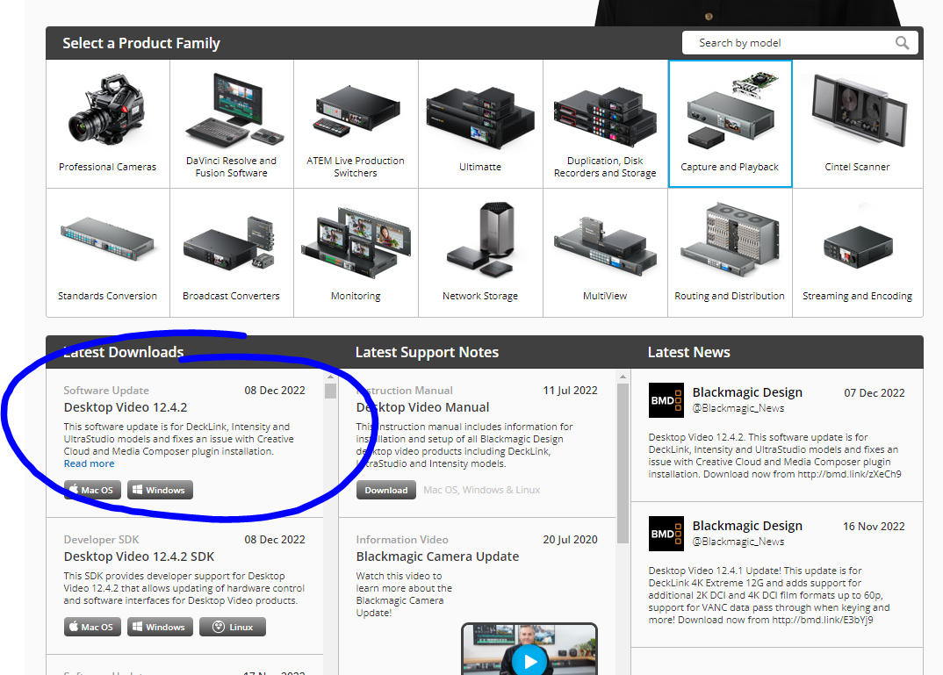Open @Blackmagic_News handle on 07 Dec post

[x=738, y=408]
